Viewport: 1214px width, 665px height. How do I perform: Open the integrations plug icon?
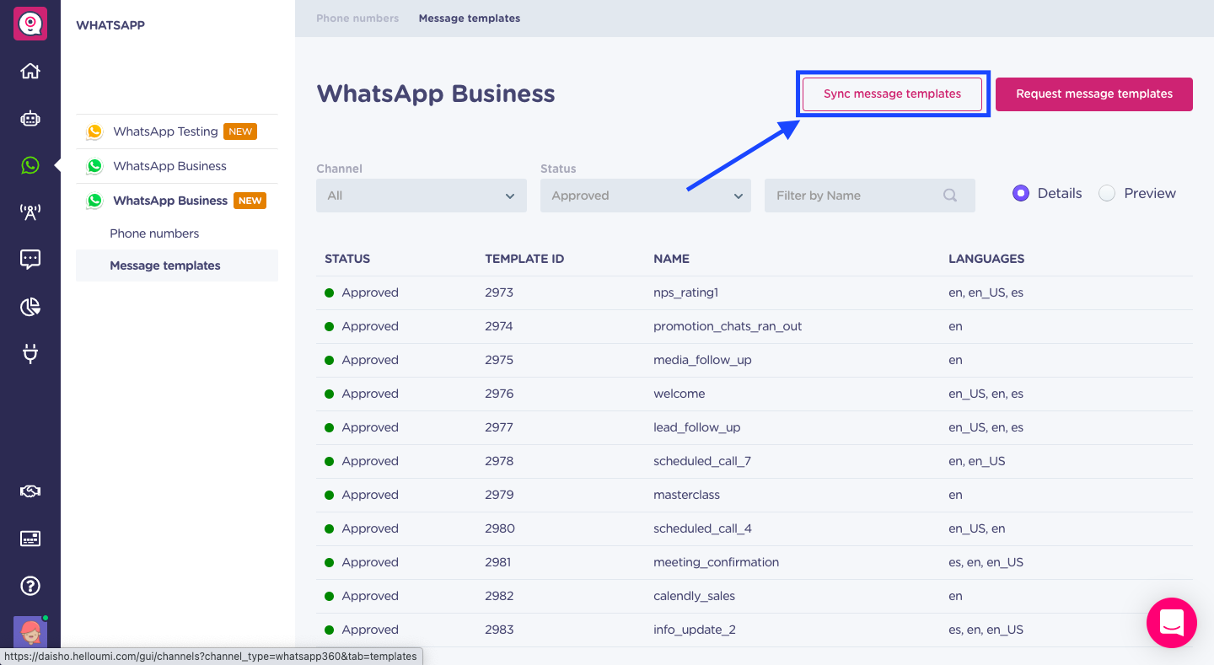pos(30,354)
